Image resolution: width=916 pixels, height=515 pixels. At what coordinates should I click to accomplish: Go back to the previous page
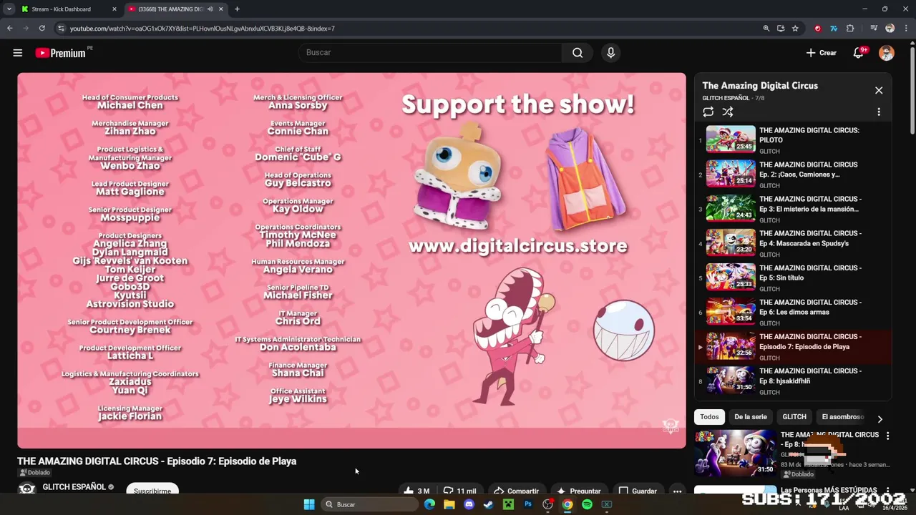click(x=10, y=29)
